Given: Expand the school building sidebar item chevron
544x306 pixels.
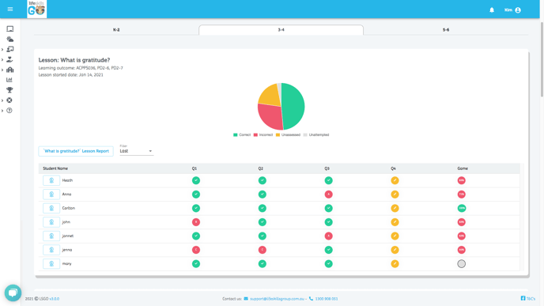Looking at the screenshot, I should (x=2, y=70).
